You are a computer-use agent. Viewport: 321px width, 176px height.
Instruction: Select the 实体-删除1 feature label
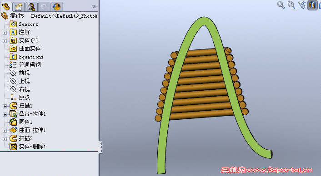click(x=32, y=147)
